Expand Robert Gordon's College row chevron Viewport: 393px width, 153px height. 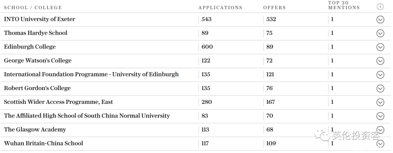pos(380,88)
